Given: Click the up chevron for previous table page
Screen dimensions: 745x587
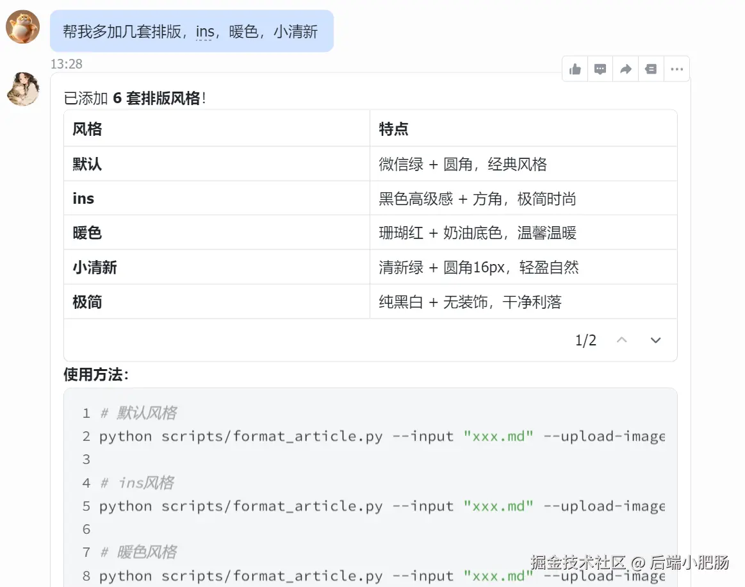Looking at the screenshot, I should [x=621, y=340].
